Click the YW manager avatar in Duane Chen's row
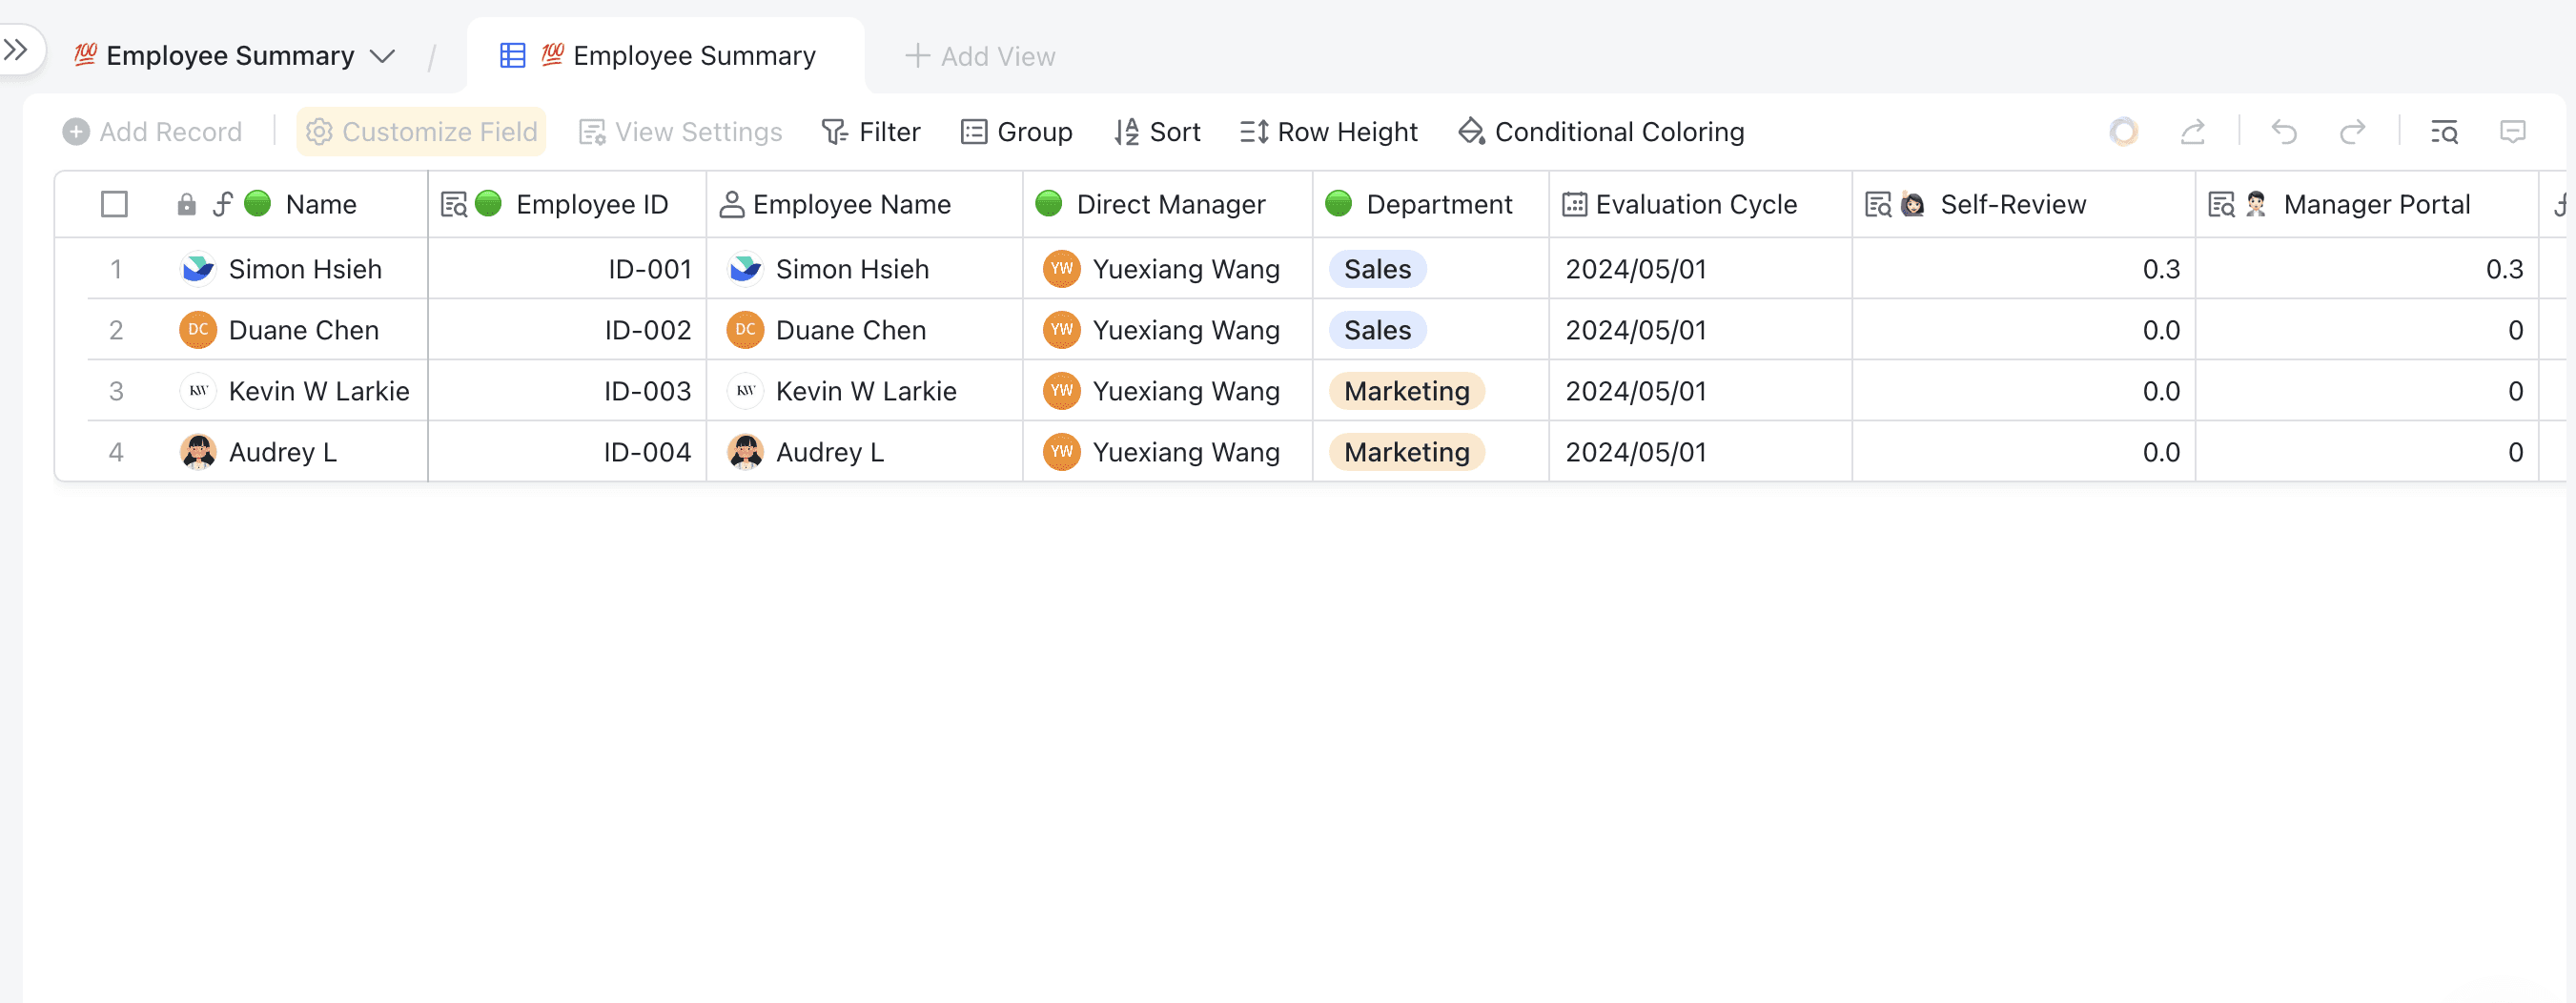 coord(1061,330)
